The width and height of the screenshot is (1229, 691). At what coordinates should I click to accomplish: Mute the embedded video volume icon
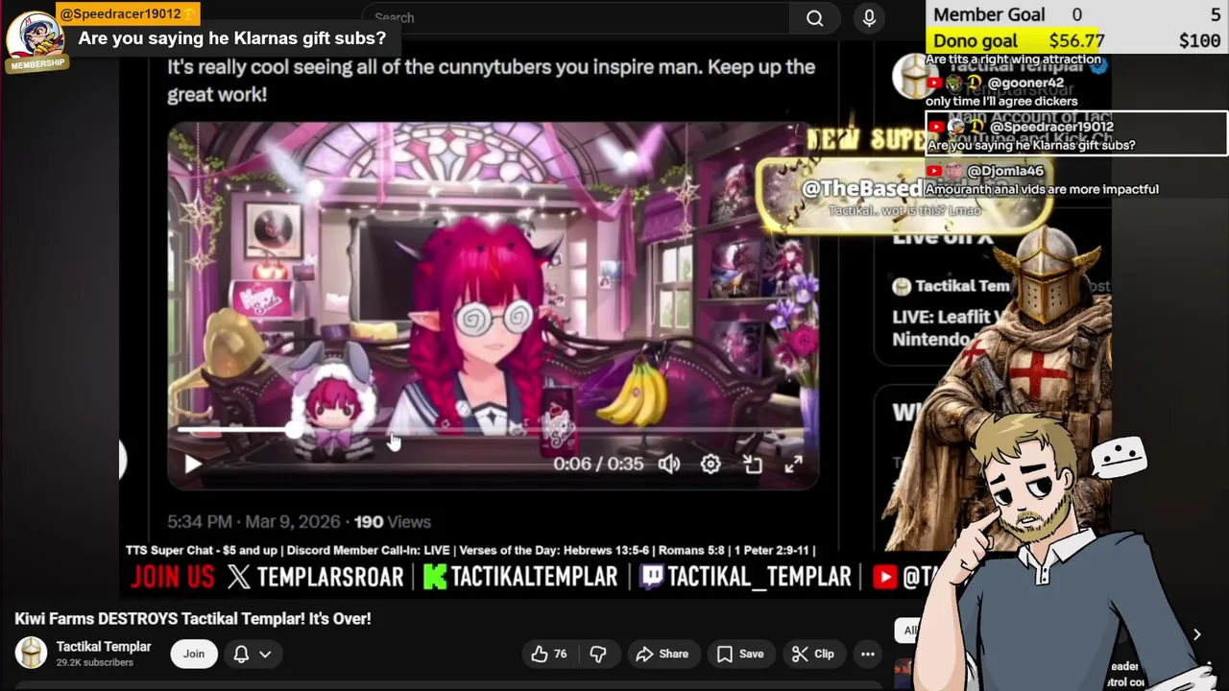[x=669, y=465]
